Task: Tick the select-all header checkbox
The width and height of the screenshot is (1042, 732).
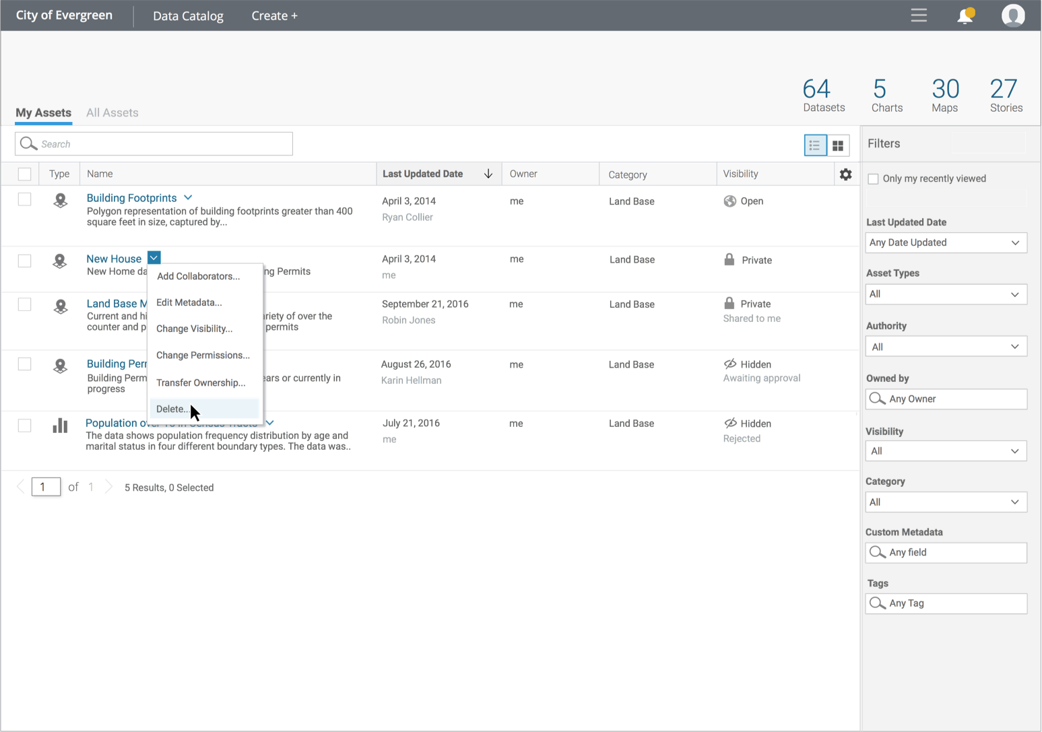Action: [x=24, y=174]
